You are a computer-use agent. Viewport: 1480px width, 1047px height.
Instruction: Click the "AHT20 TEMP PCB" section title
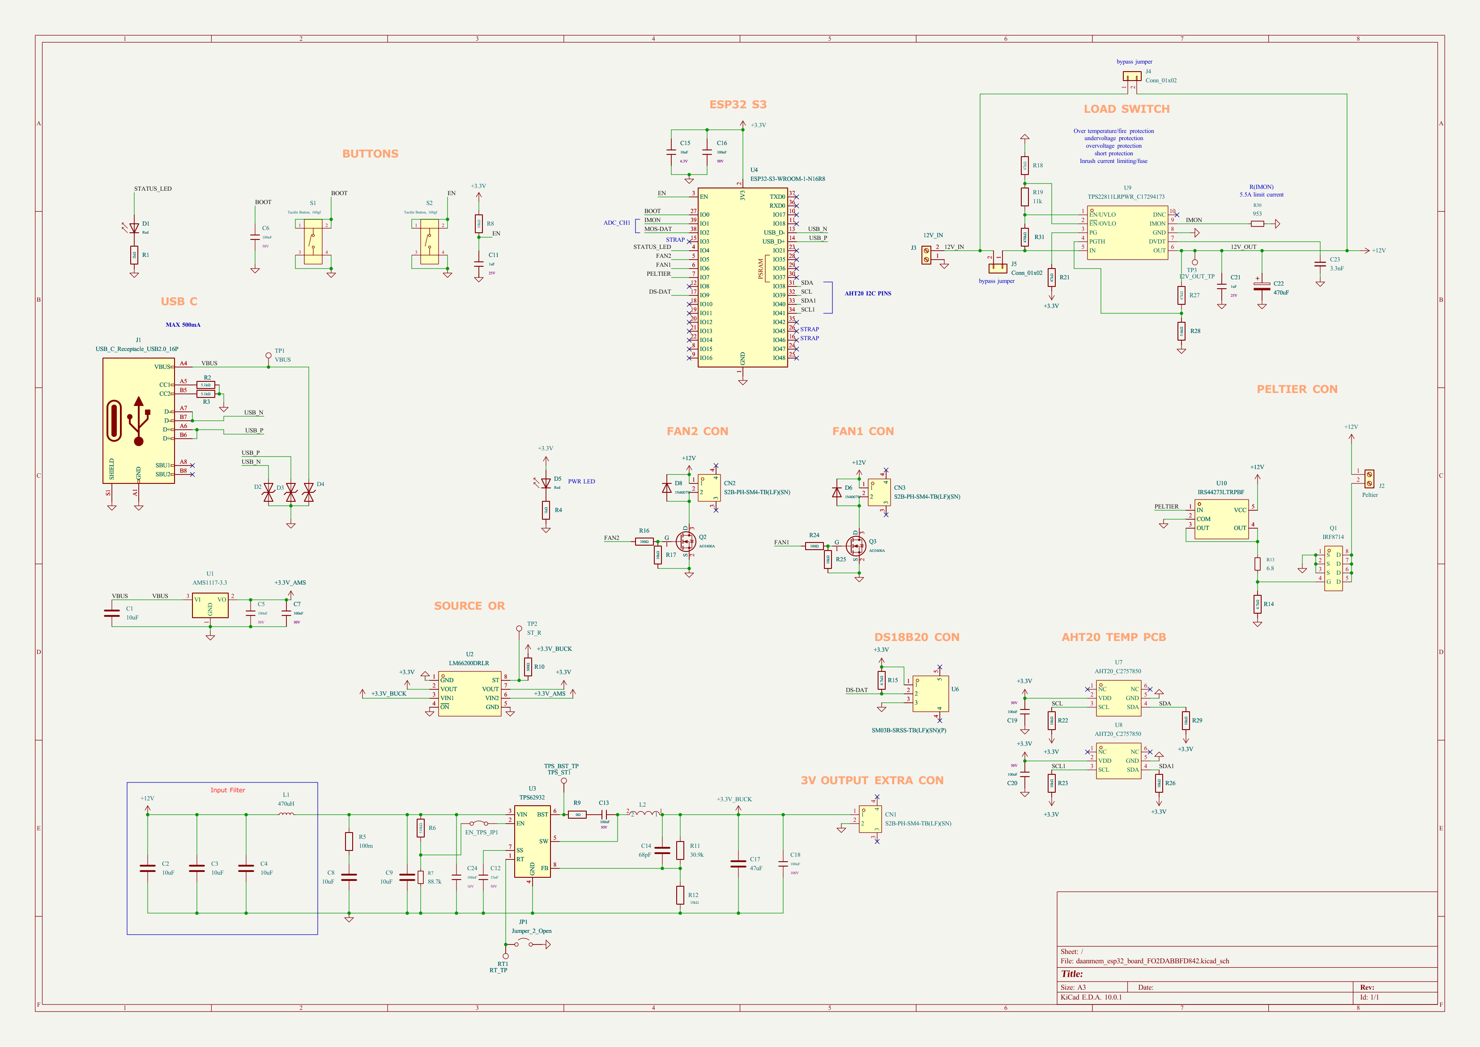click(x=1114, y=637)
